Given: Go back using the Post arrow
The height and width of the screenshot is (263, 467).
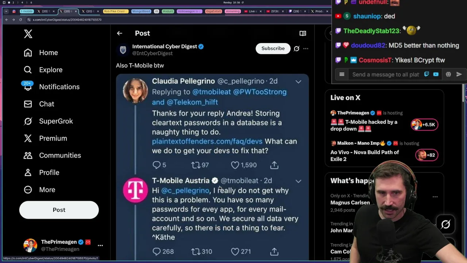Looking at the screenshot, I should point(119,33).
